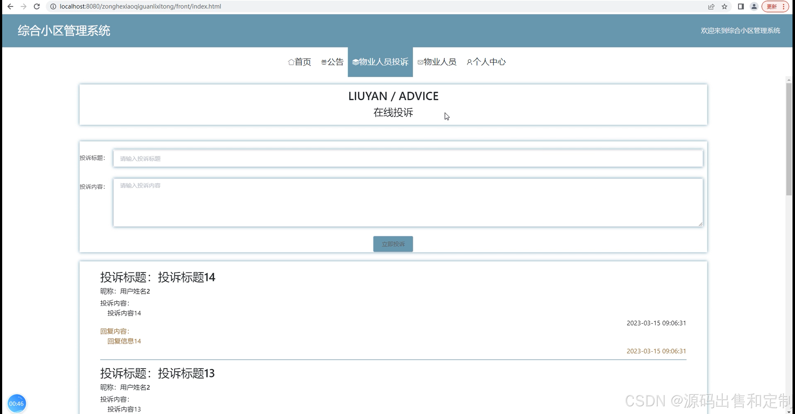Click the address bar URL
Viewport: 795px width, 414px height.
point(140,7)
